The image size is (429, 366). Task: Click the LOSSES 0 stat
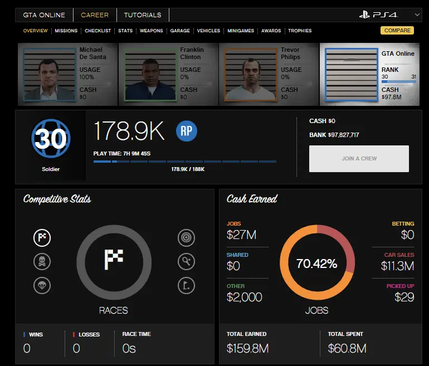coord(86,343)
